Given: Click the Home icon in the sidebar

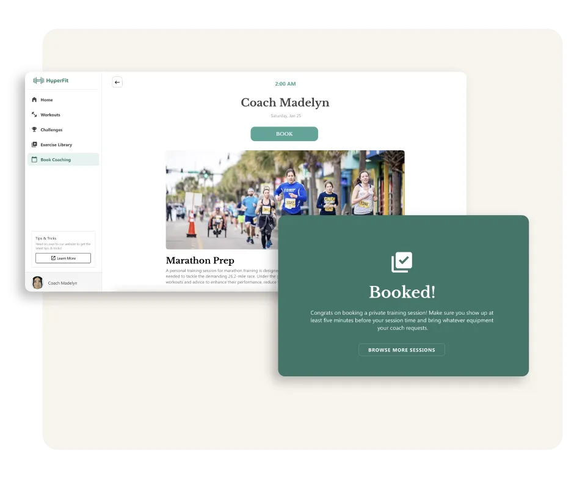Looking at the screenshot, I should (x=34, y=100).
